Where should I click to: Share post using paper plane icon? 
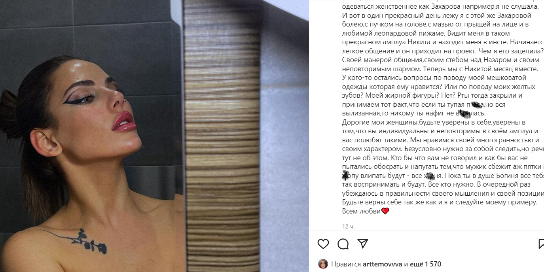363,244
